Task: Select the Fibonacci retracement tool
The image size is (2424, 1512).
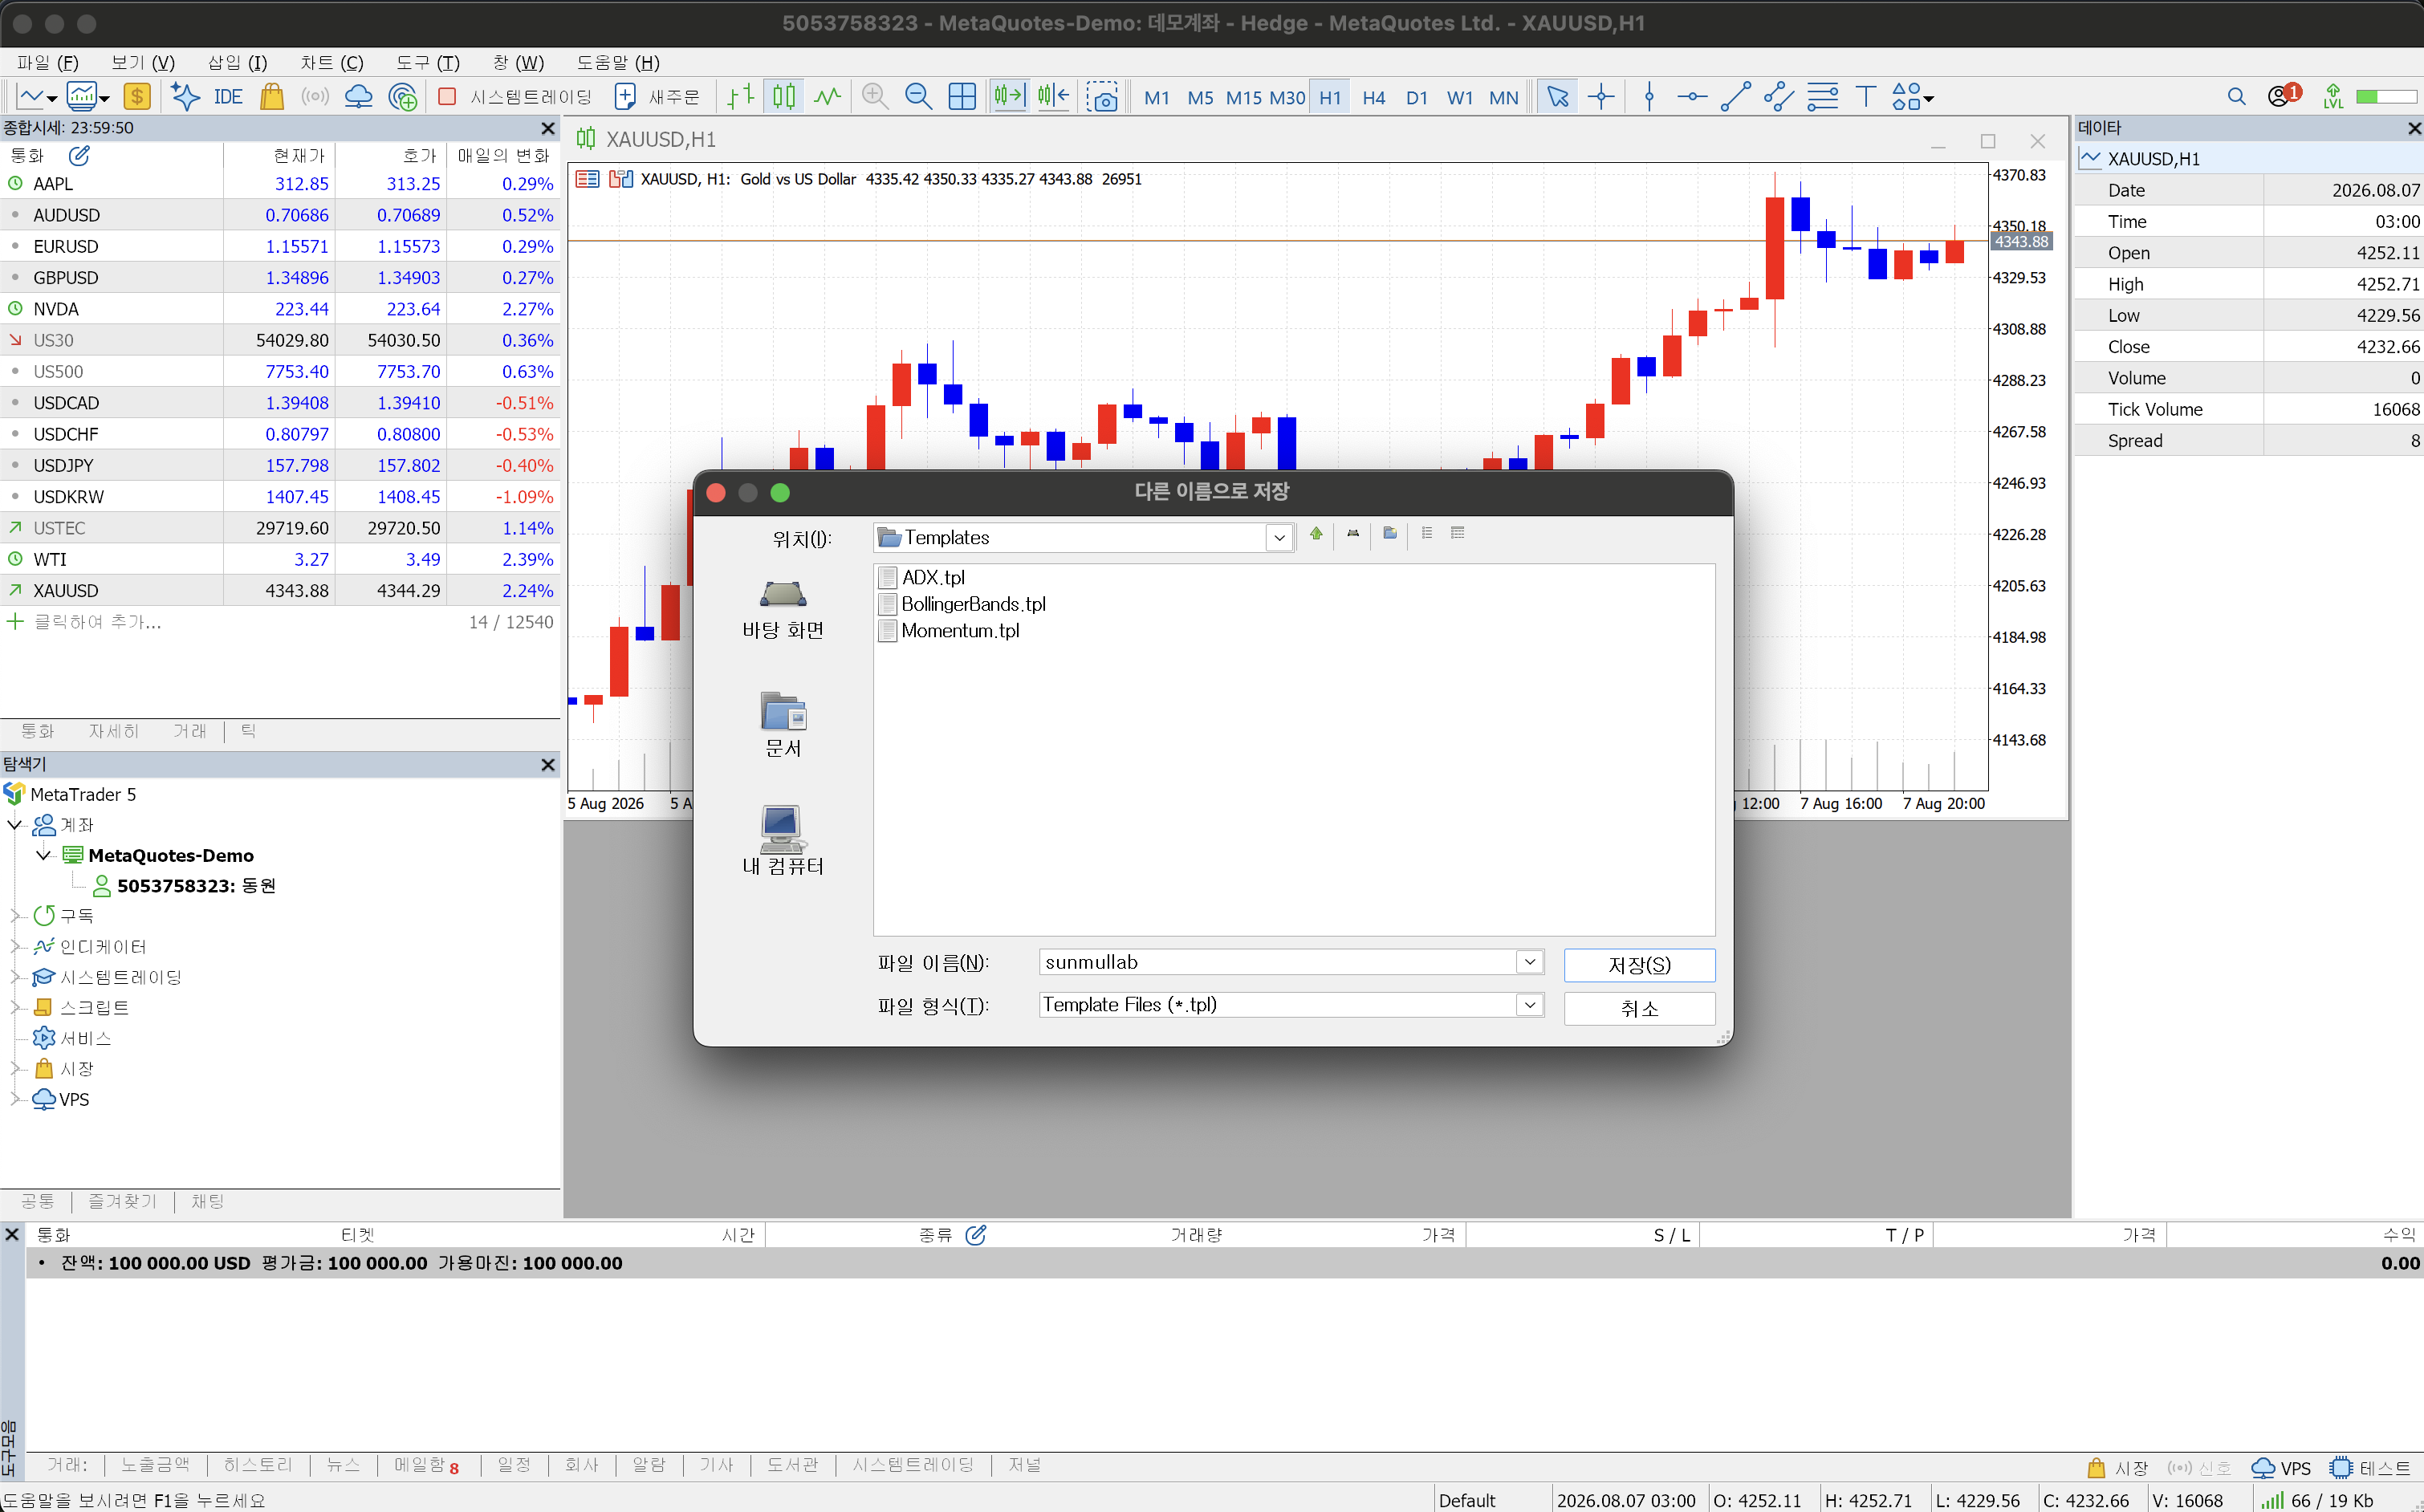Action: pyautogui.click(x=1822, y=97)
